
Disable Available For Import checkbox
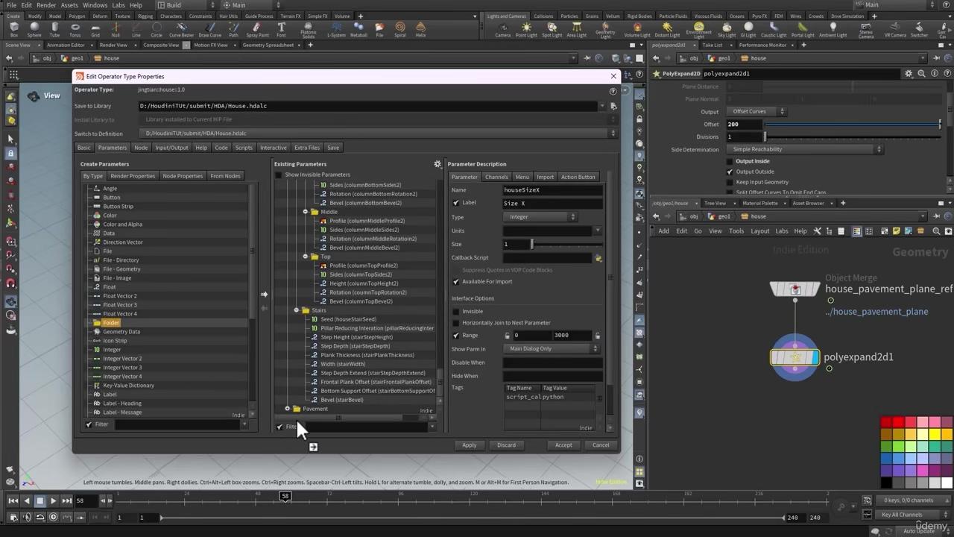click(x=456, y=282)
